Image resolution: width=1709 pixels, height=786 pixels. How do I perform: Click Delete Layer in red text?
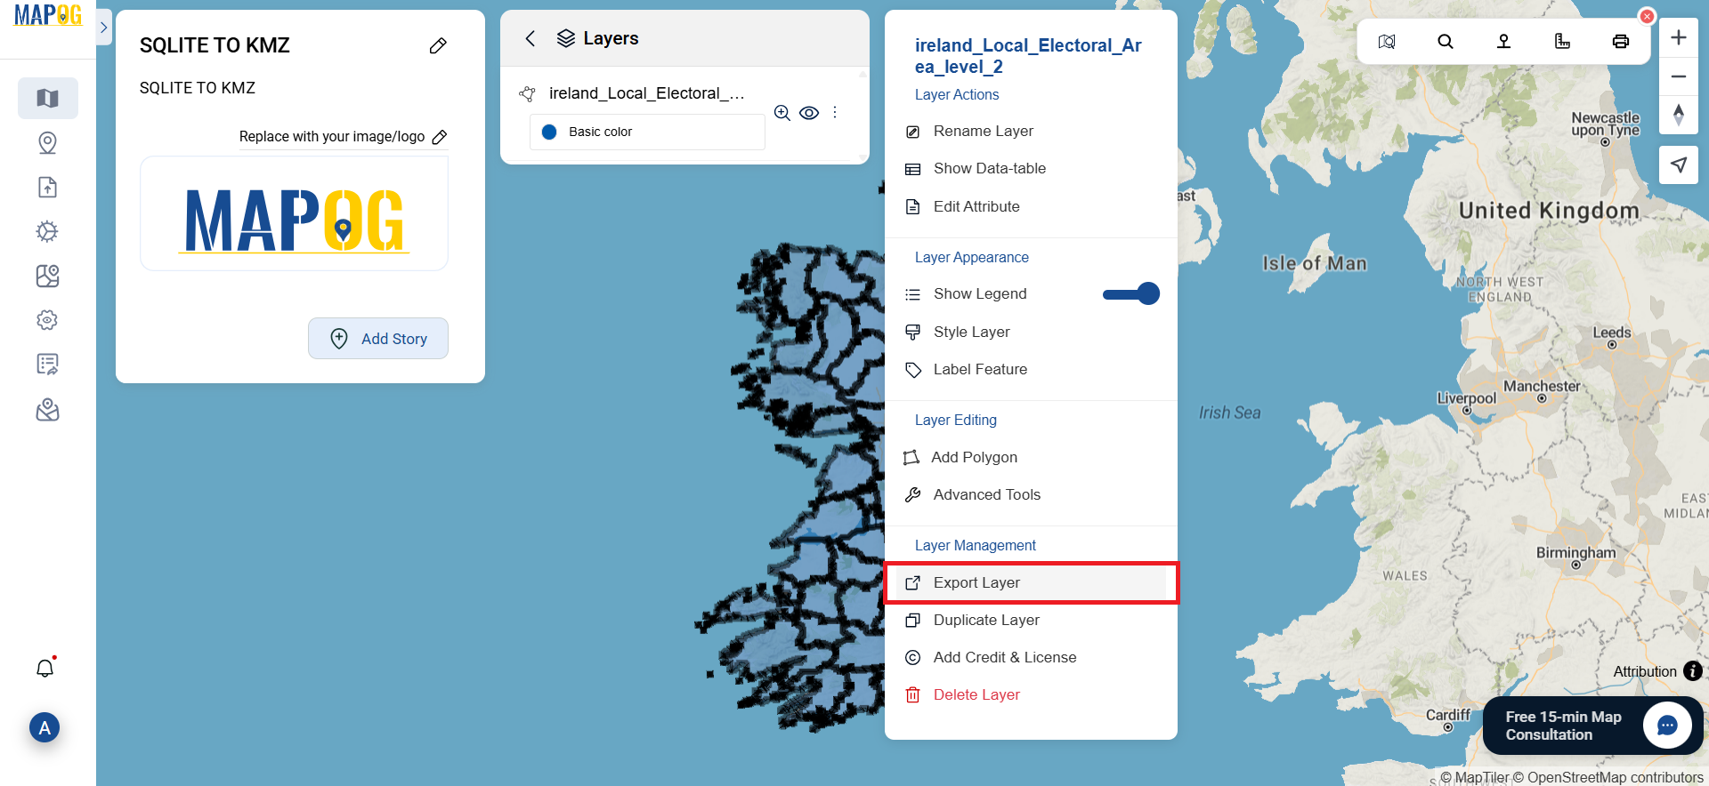[976, 694]
